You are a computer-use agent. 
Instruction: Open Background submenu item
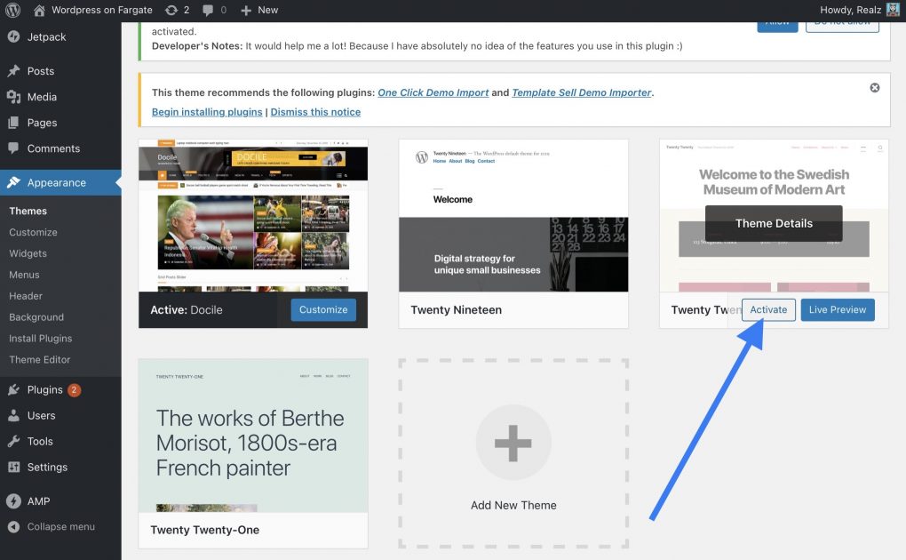pos(36,317)
